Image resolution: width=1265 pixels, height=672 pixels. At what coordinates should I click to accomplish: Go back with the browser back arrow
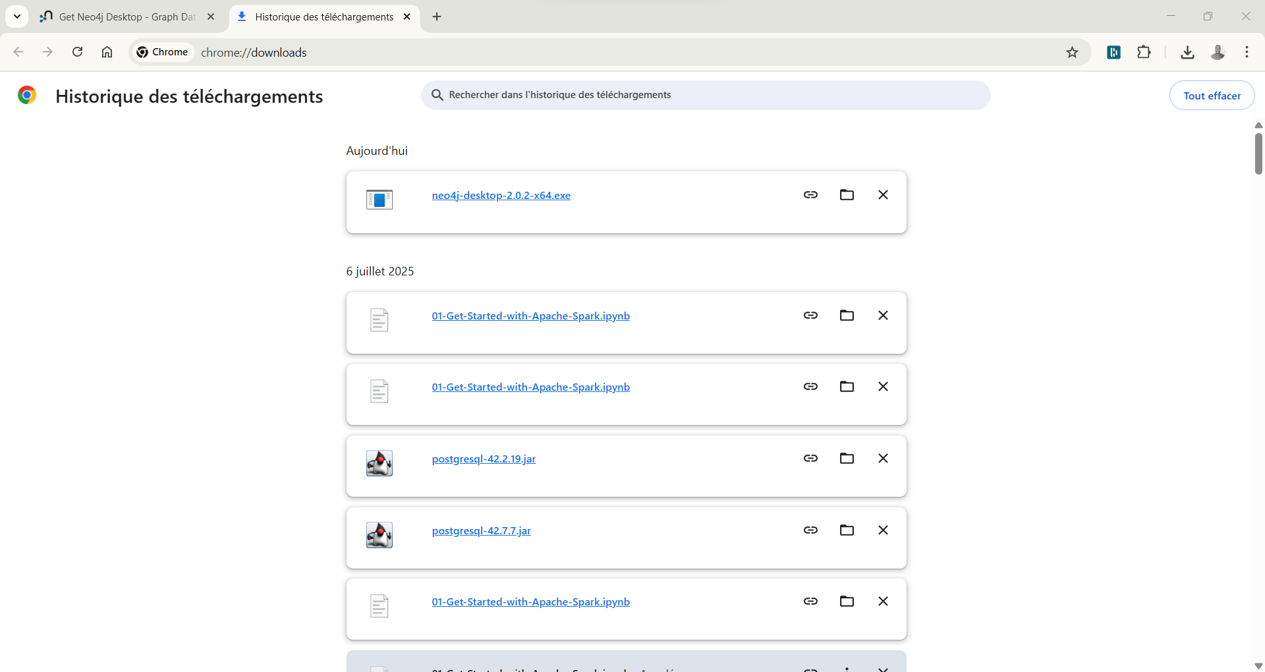point(18,52)
